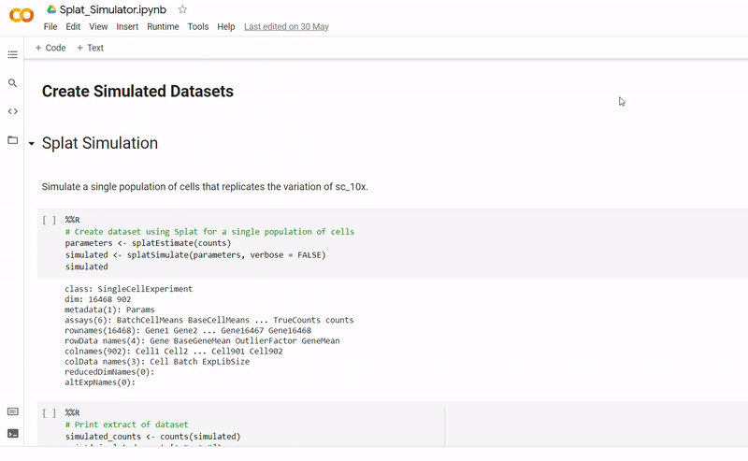Image resolution: width=748 pixels, height=461 pixels.
Task: Click the rowData names(4) output line
Action: click(202, 340)
